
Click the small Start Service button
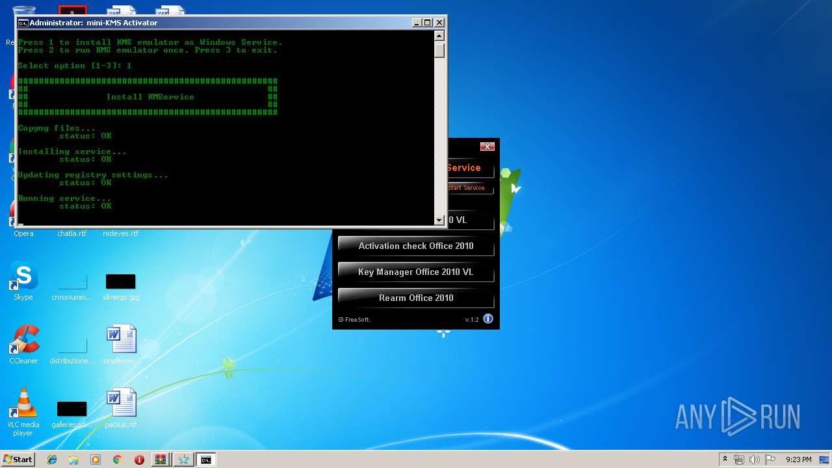471,188
